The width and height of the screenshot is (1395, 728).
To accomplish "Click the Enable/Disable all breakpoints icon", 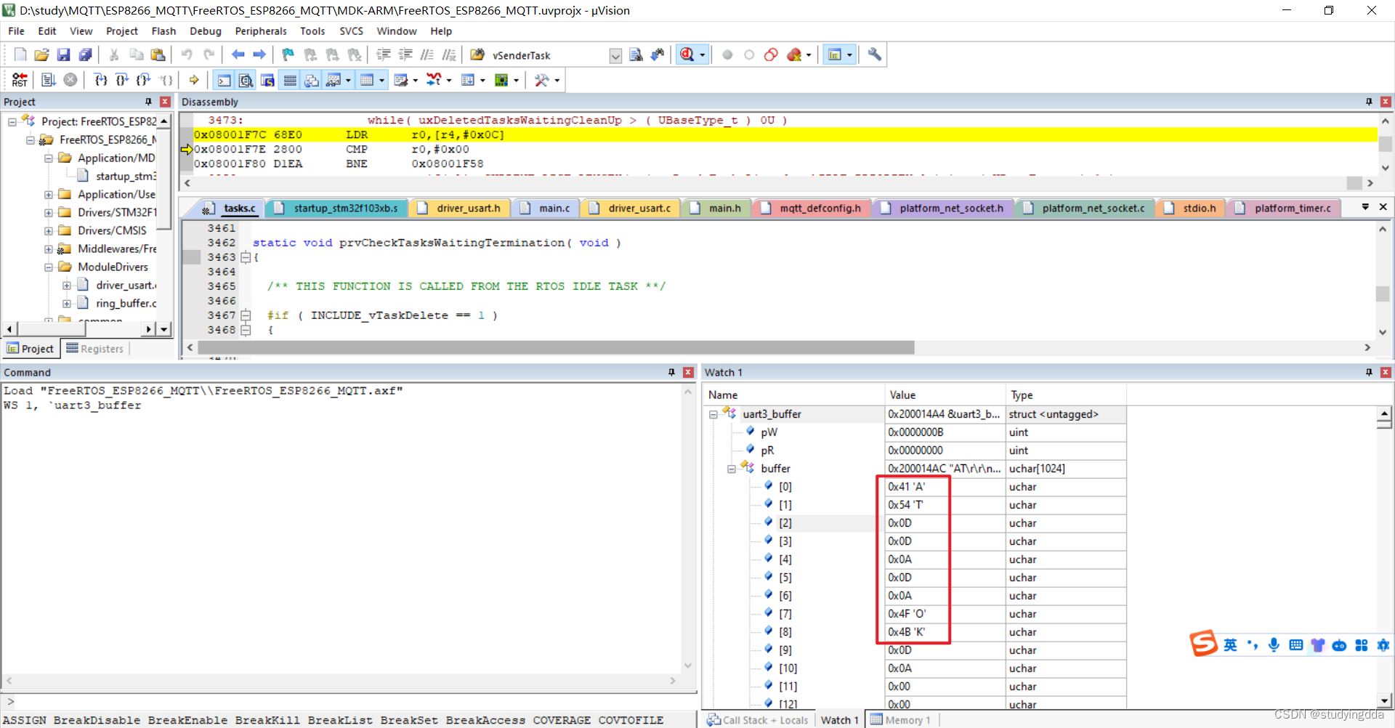I will pos(771,54).
